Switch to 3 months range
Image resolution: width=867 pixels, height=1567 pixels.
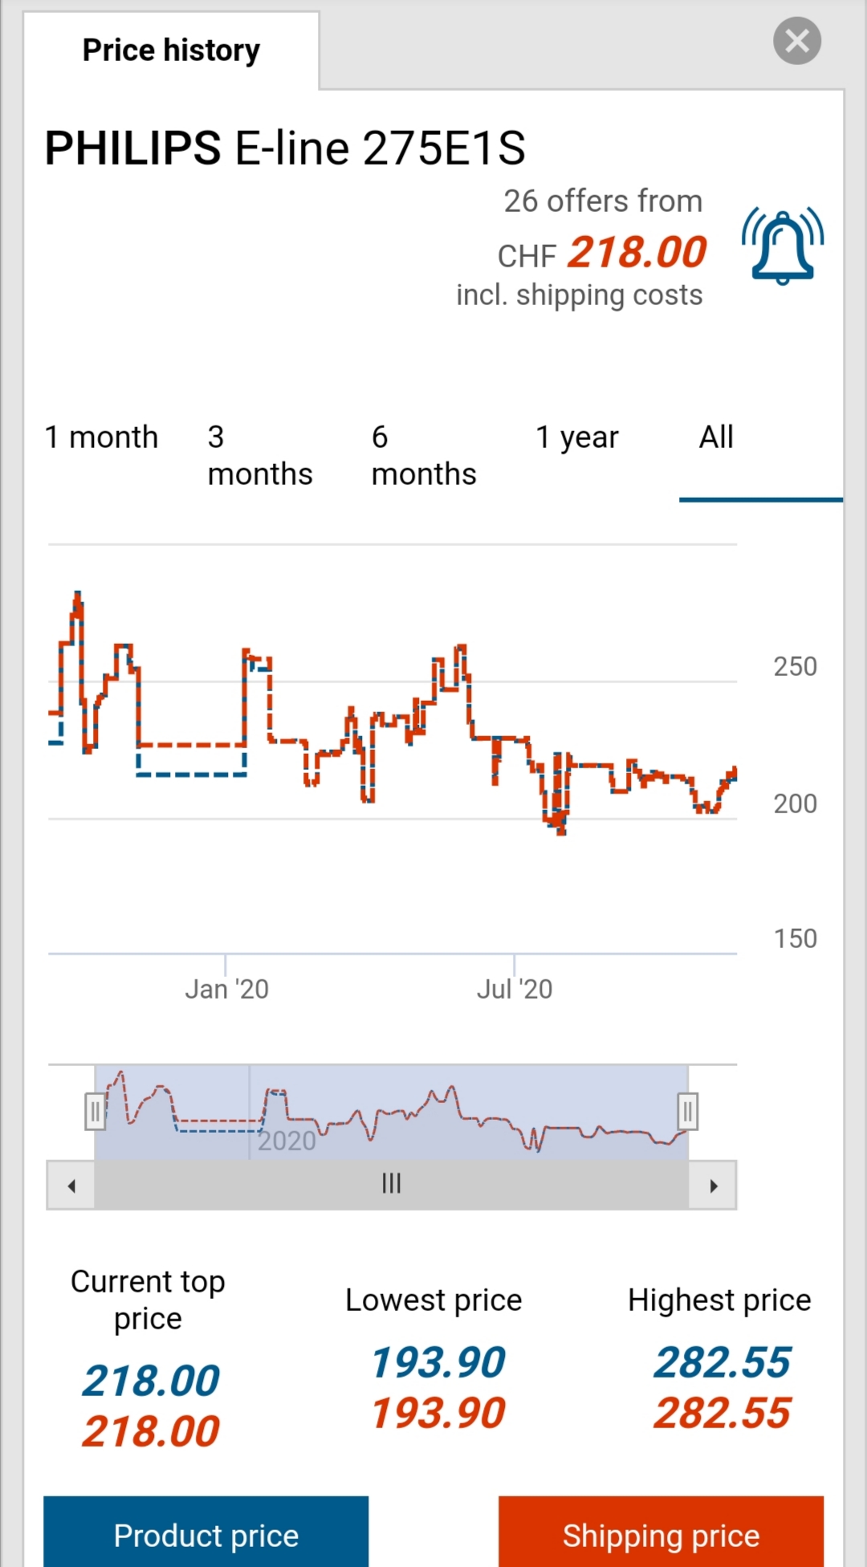[x=259, y=455]
